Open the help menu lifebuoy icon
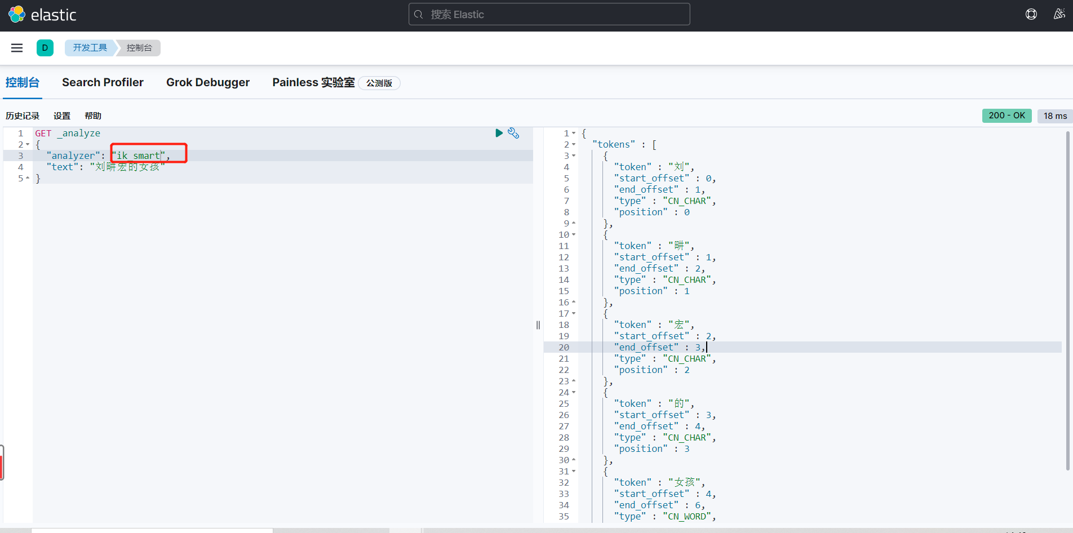This screenshot has height=533, width=1073. pos(1031,15)
